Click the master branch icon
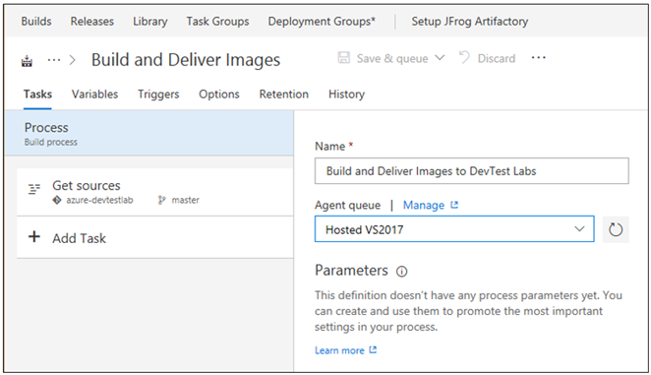The width and height of the screenshot is (651, 375). coord(161,200)
